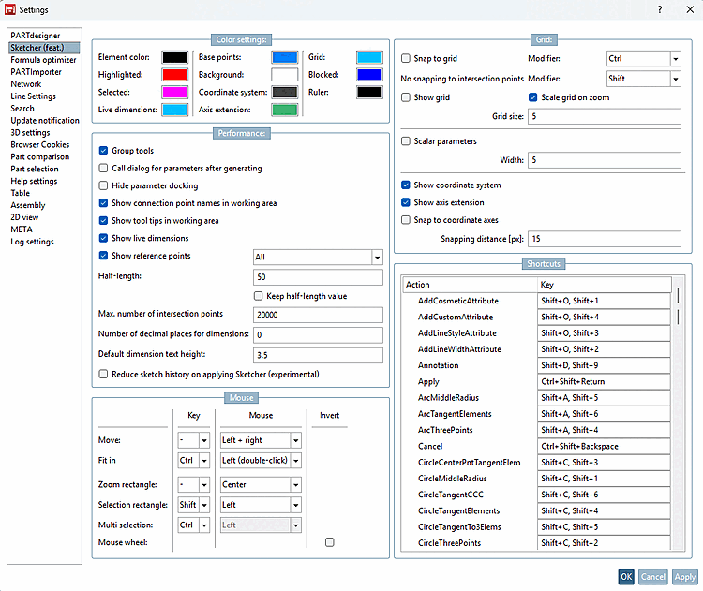Click the help question mark button
The width and height of the screenshot is (703, 591).
coord(660,9)
